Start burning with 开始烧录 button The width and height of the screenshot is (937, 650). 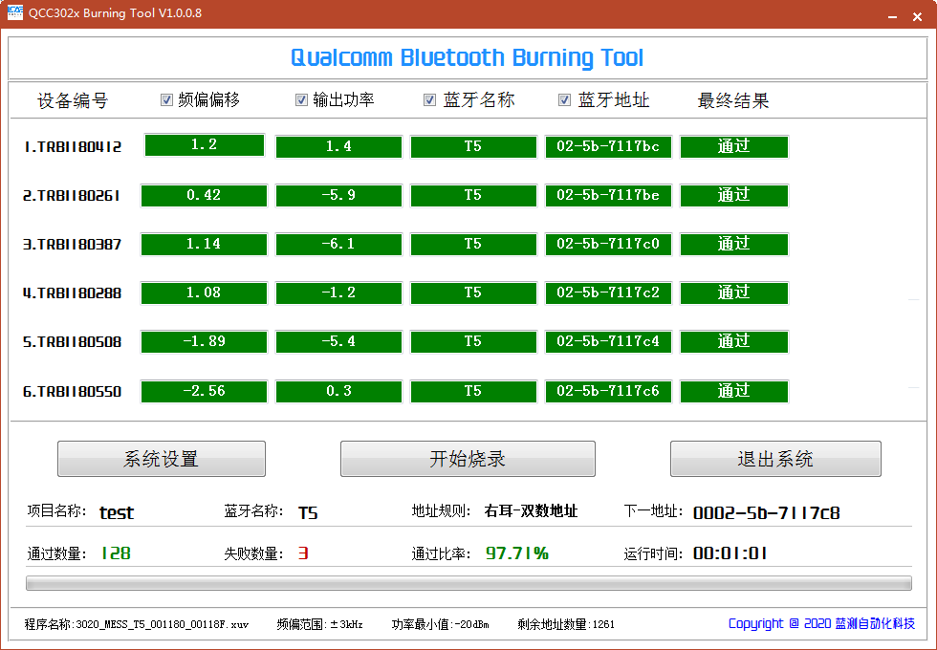click(468, 459)
